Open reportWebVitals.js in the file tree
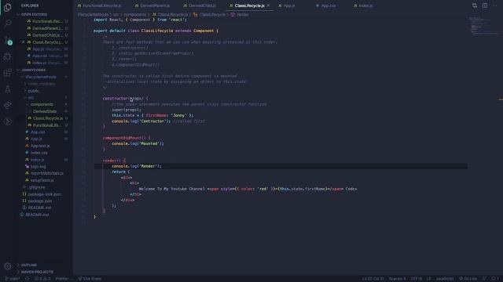 click(47, 173)
